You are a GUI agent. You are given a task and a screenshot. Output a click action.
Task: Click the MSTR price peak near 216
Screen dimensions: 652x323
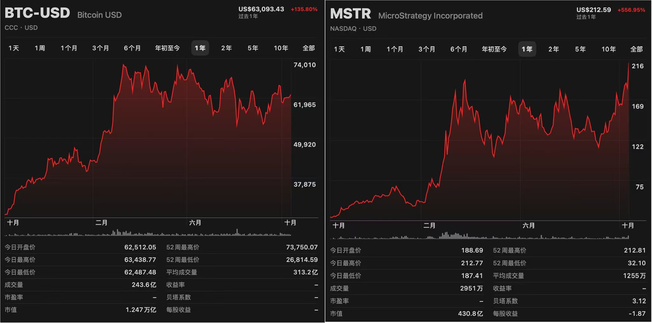[628, 64]
